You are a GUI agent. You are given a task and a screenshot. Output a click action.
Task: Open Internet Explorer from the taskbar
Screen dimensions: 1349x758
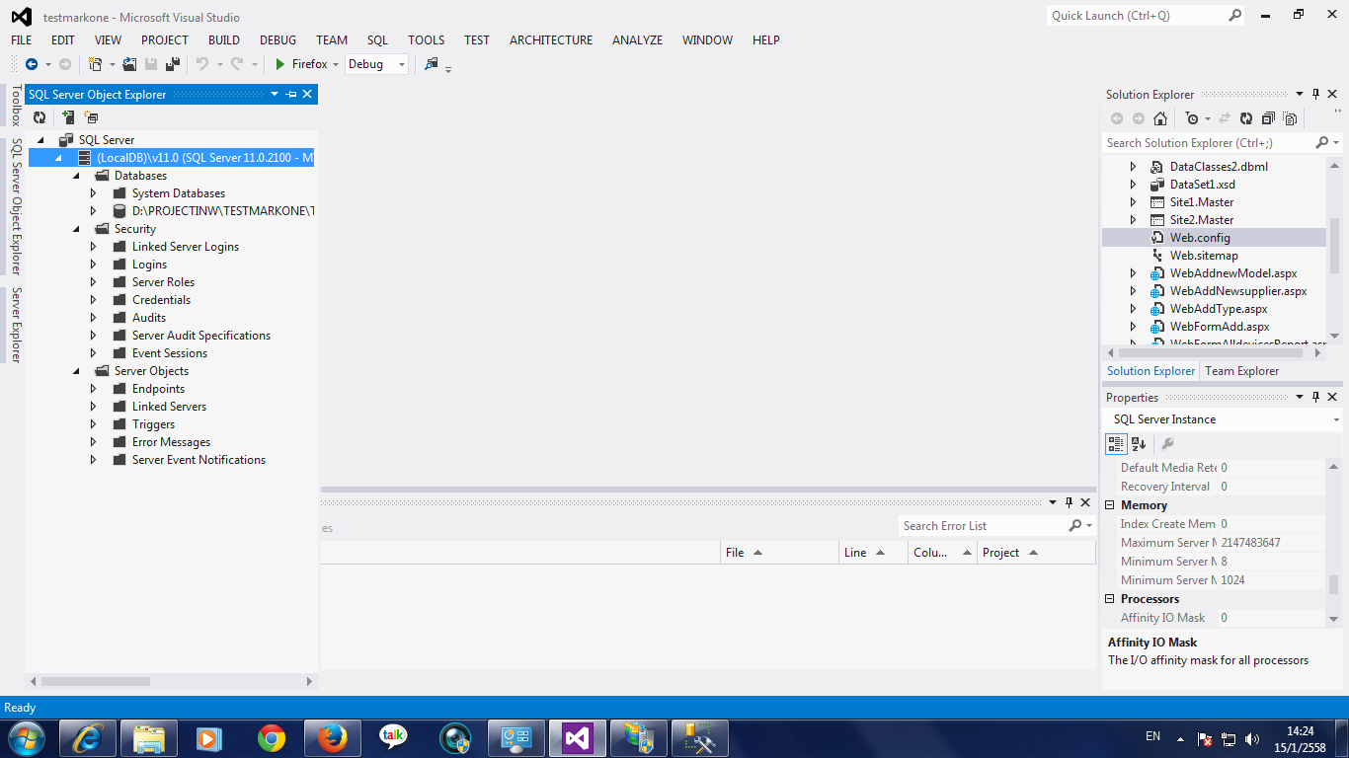[x=88, y=738]
